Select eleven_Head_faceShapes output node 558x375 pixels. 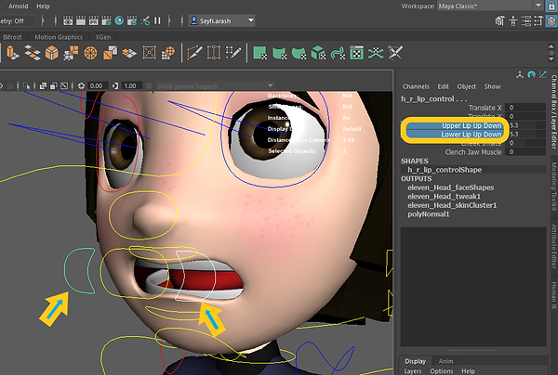pos(450,187)
